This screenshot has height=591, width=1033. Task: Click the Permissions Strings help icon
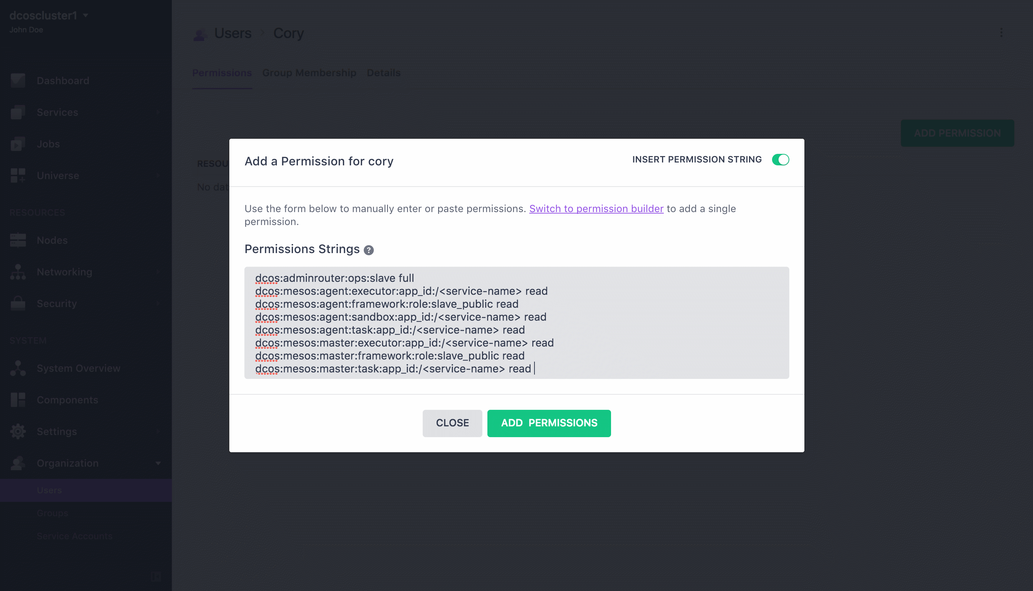pos(369,251)
